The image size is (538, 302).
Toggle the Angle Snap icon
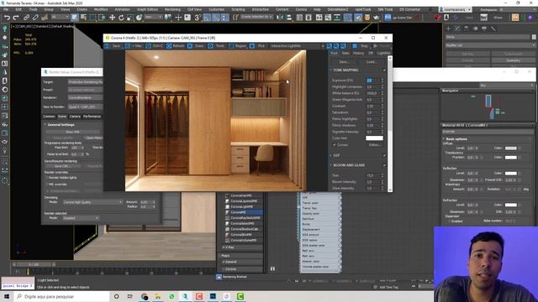(207, 17)
